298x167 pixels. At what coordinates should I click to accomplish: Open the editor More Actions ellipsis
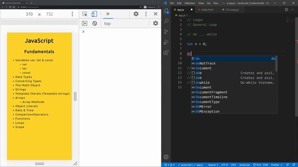293,9
